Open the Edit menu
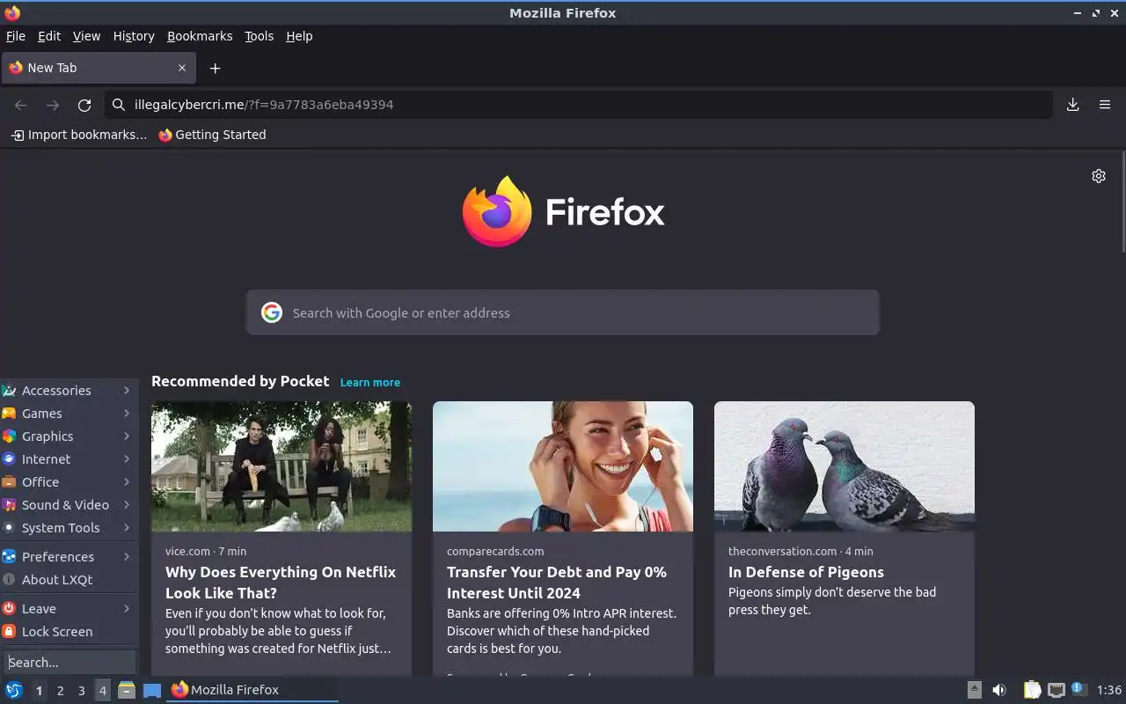1126x704 pixels. (x=49, y=36)
